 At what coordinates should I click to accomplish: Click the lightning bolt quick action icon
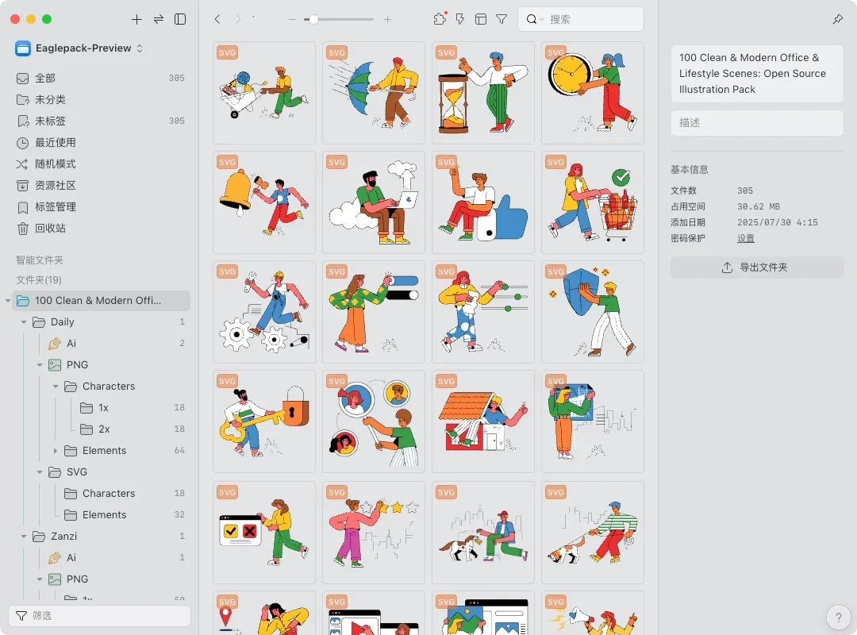460,19
